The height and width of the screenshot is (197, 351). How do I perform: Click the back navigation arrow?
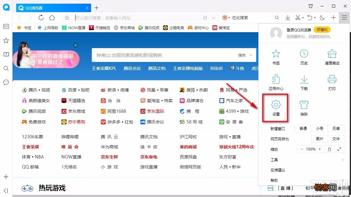click(x=19, y=18)
